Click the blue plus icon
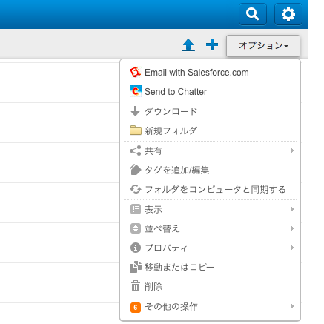Image resolution: width=324 pixels, height=324 pixels. (212, 44)
